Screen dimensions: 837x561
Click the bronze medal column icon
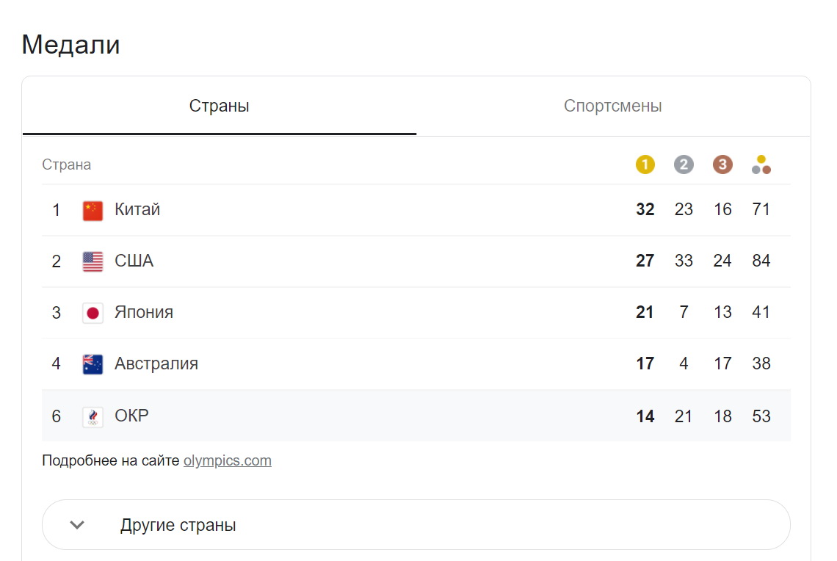[722, 164]
